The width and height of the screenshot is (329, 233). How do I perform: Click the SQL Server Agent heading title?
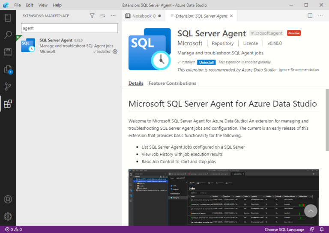[x=212, y=33]
